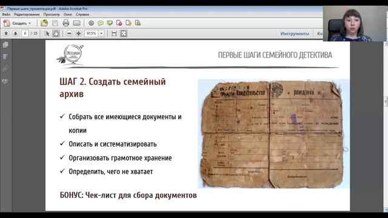The height and width of the screenshot is (218, 388).
Task: Expand the zoom level dropdown arrow
Action: click(101, 33)
